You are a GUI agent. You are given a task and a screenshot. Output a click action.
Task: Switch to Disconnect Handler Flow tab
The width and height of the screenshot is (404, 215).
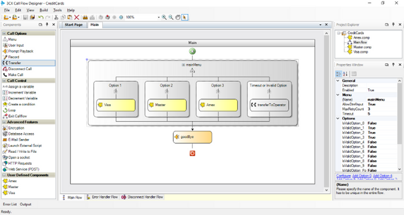tap(142, 197)
